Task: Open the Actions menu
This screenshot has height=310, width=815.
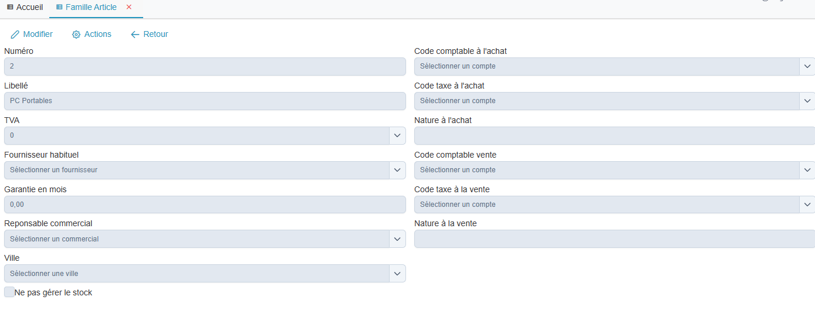Action: (97, 35)
